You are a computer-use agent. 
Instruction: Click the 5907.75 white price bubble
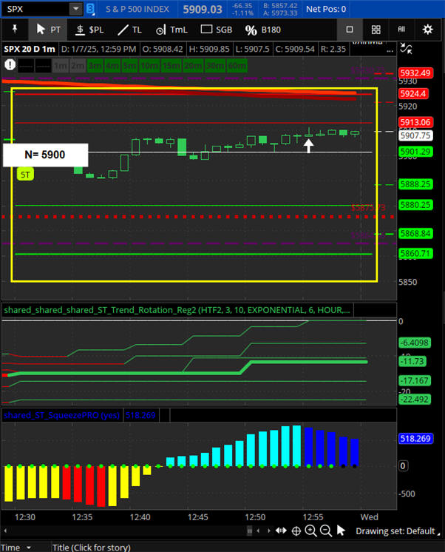coord(415,135)
